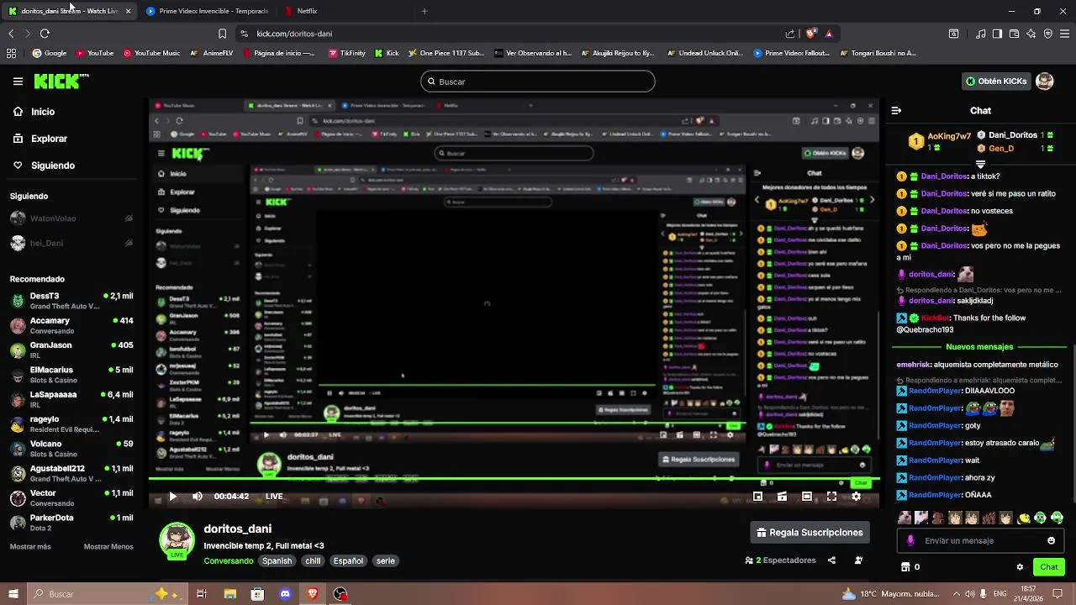Enter fullscreen on the video player
Viewport: 1076px width, 605px height.
tap(831, 497)
